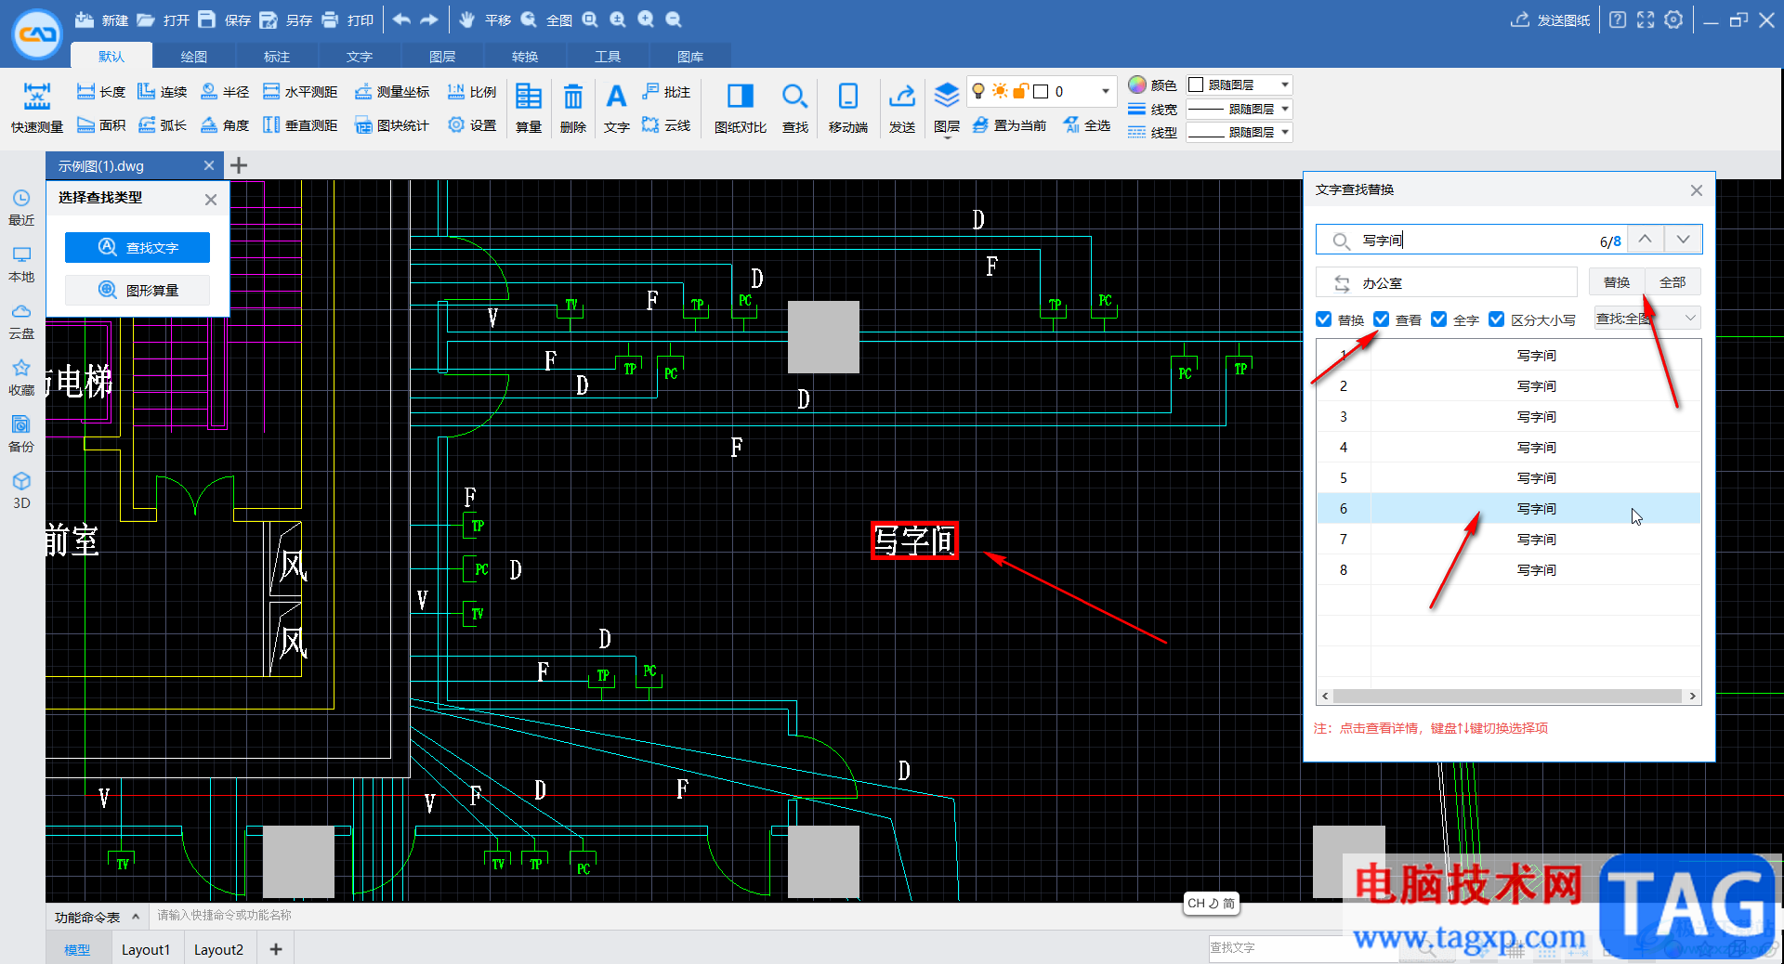Go to next search result arrow
Screen dimensions: 1784x964
1683,239
